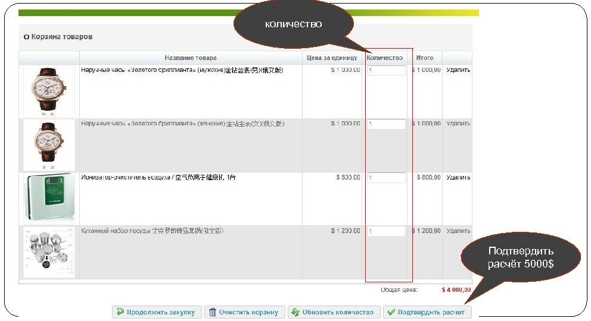Confirm checkout with Подтвердить расчет button
The image size is (591, 321).
pyautogui.click(x=427, y=312)
